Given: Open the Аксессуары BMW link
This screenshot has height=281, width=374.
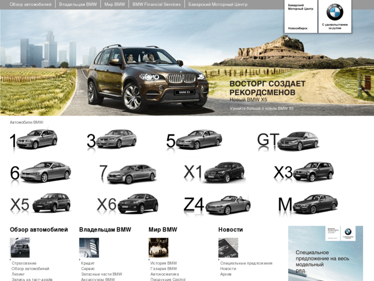Looking at the screenshot, I should pos(98,279).
